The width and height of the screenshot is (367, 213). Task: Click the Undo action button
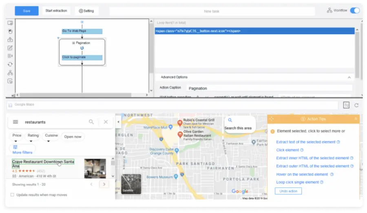288,191
